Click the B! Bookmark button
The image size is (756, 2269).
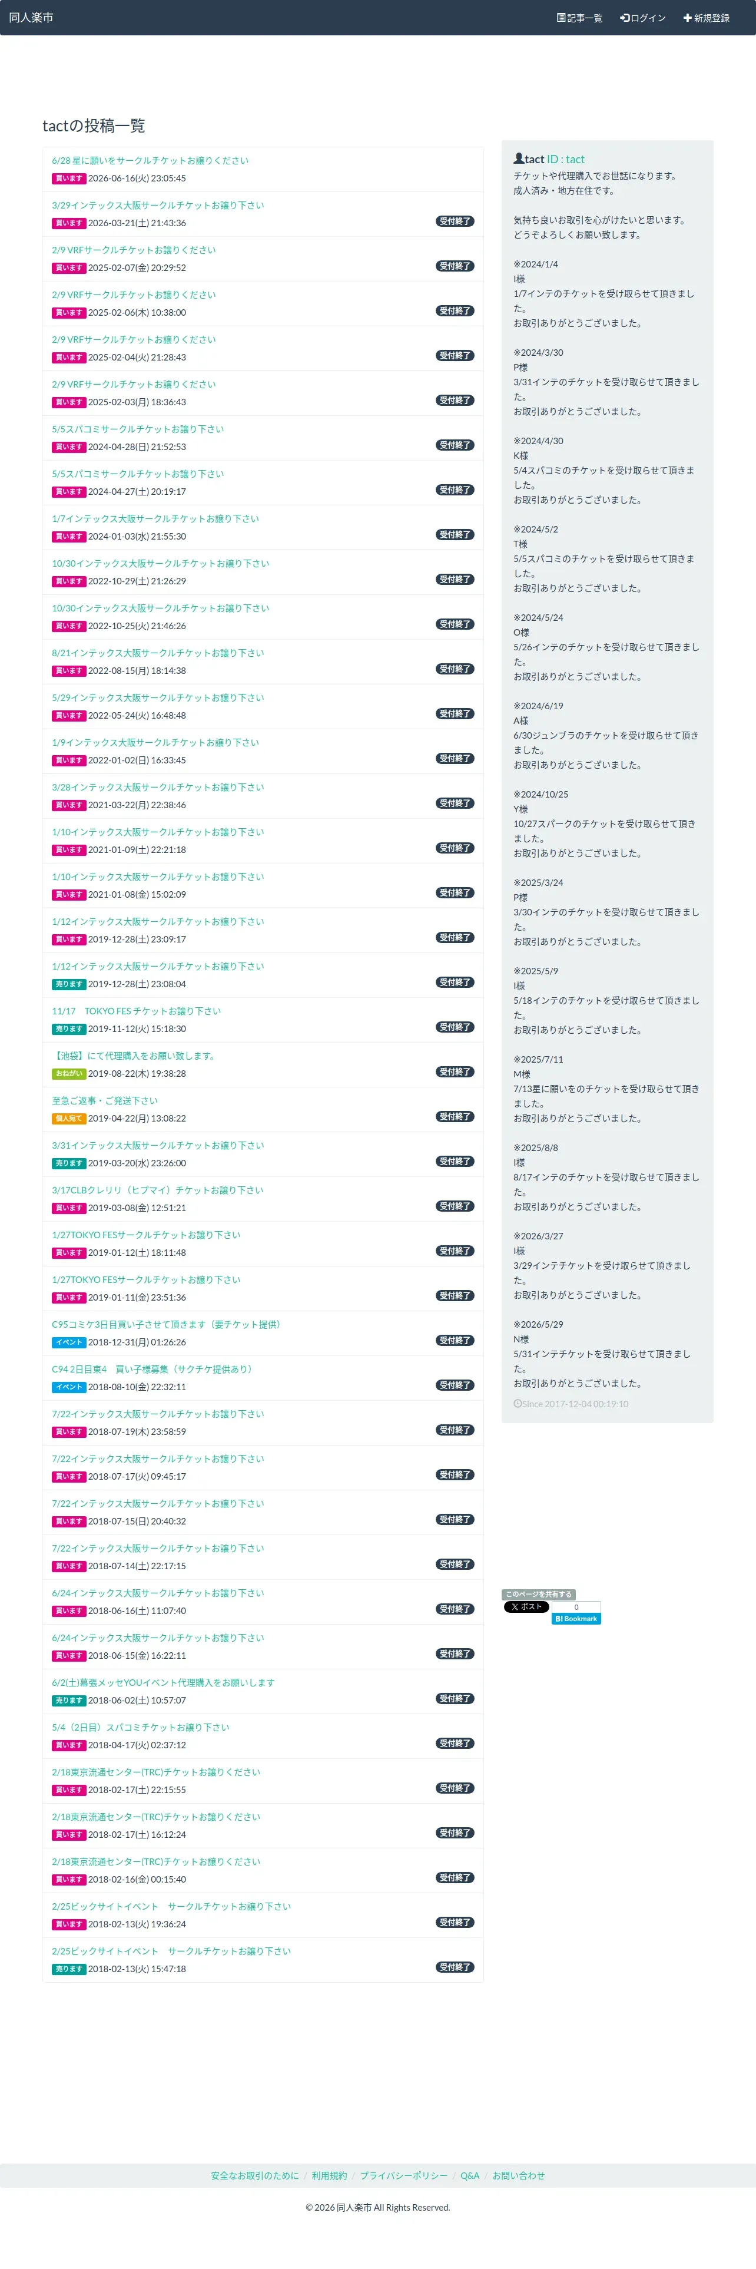pyautogui.click(x=576, y=1619)
